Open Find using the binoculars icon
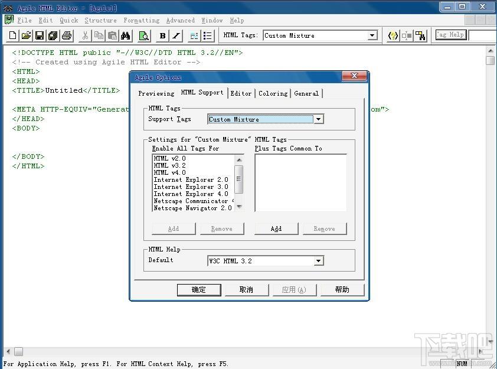 click(126, 35)
